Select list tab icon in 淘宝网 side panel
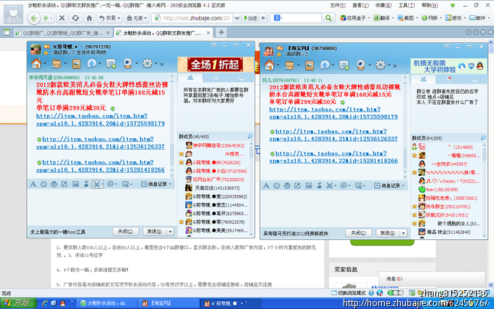 (x=448, y=79)
